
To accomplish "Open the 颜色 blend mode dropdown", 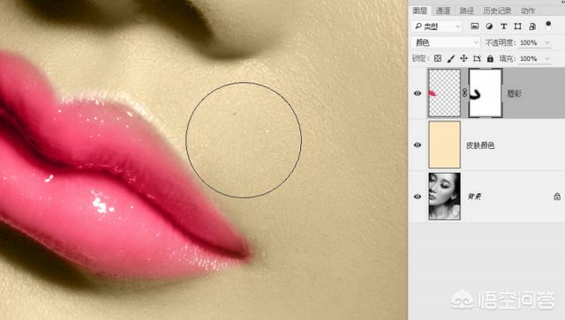I will (x=446, y=42).
